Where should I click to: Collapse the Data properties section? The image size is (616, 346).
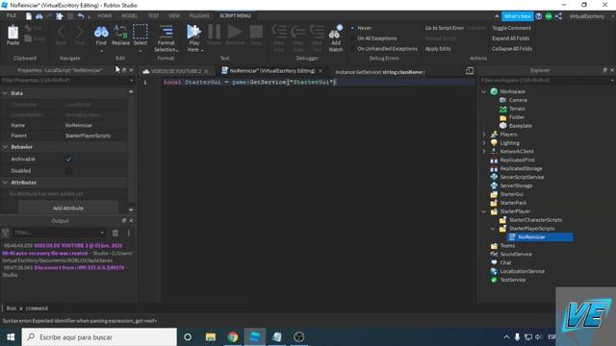pyautogui.click(x=5, y=93)
